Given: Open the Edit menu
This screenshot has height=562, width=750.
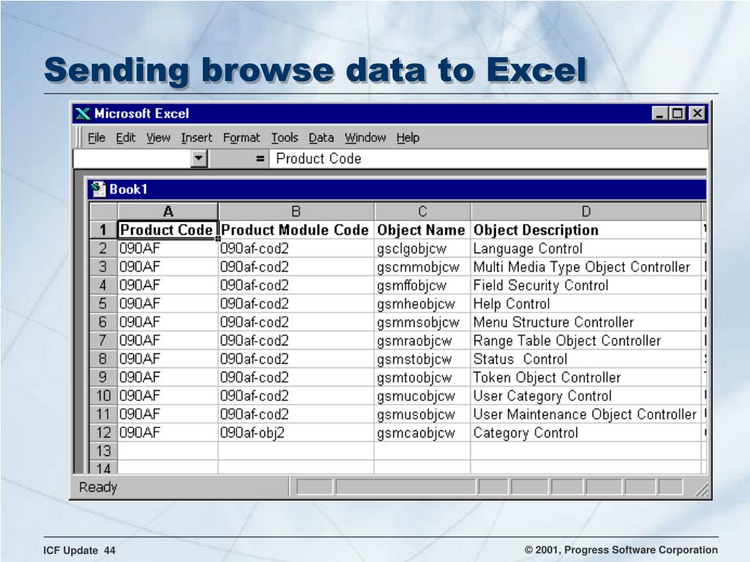Looking at the screenshot, I should (125, 138).
